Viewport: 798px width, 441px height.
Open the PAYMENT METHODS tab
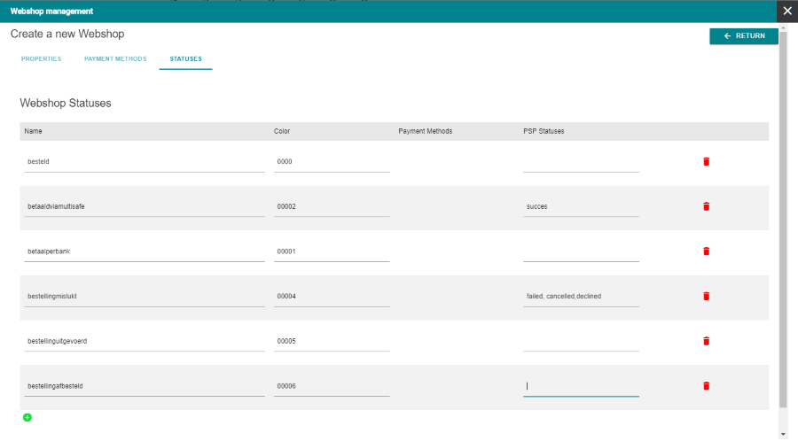pos(115,59)
